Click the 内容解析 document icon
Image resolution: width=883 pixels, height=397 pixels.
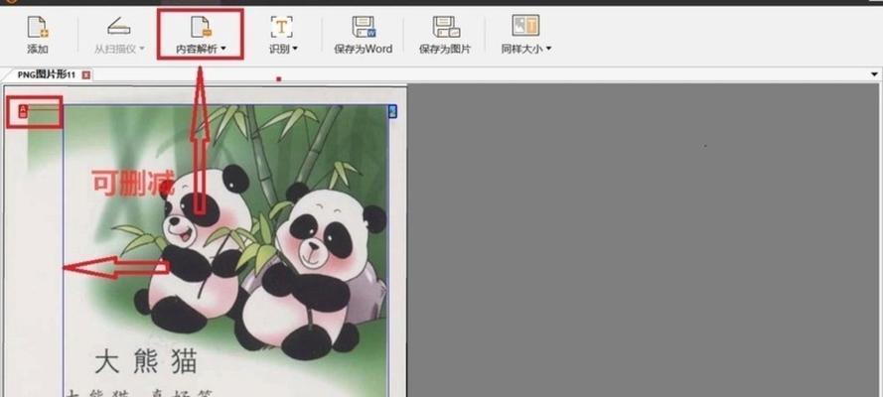201,27
